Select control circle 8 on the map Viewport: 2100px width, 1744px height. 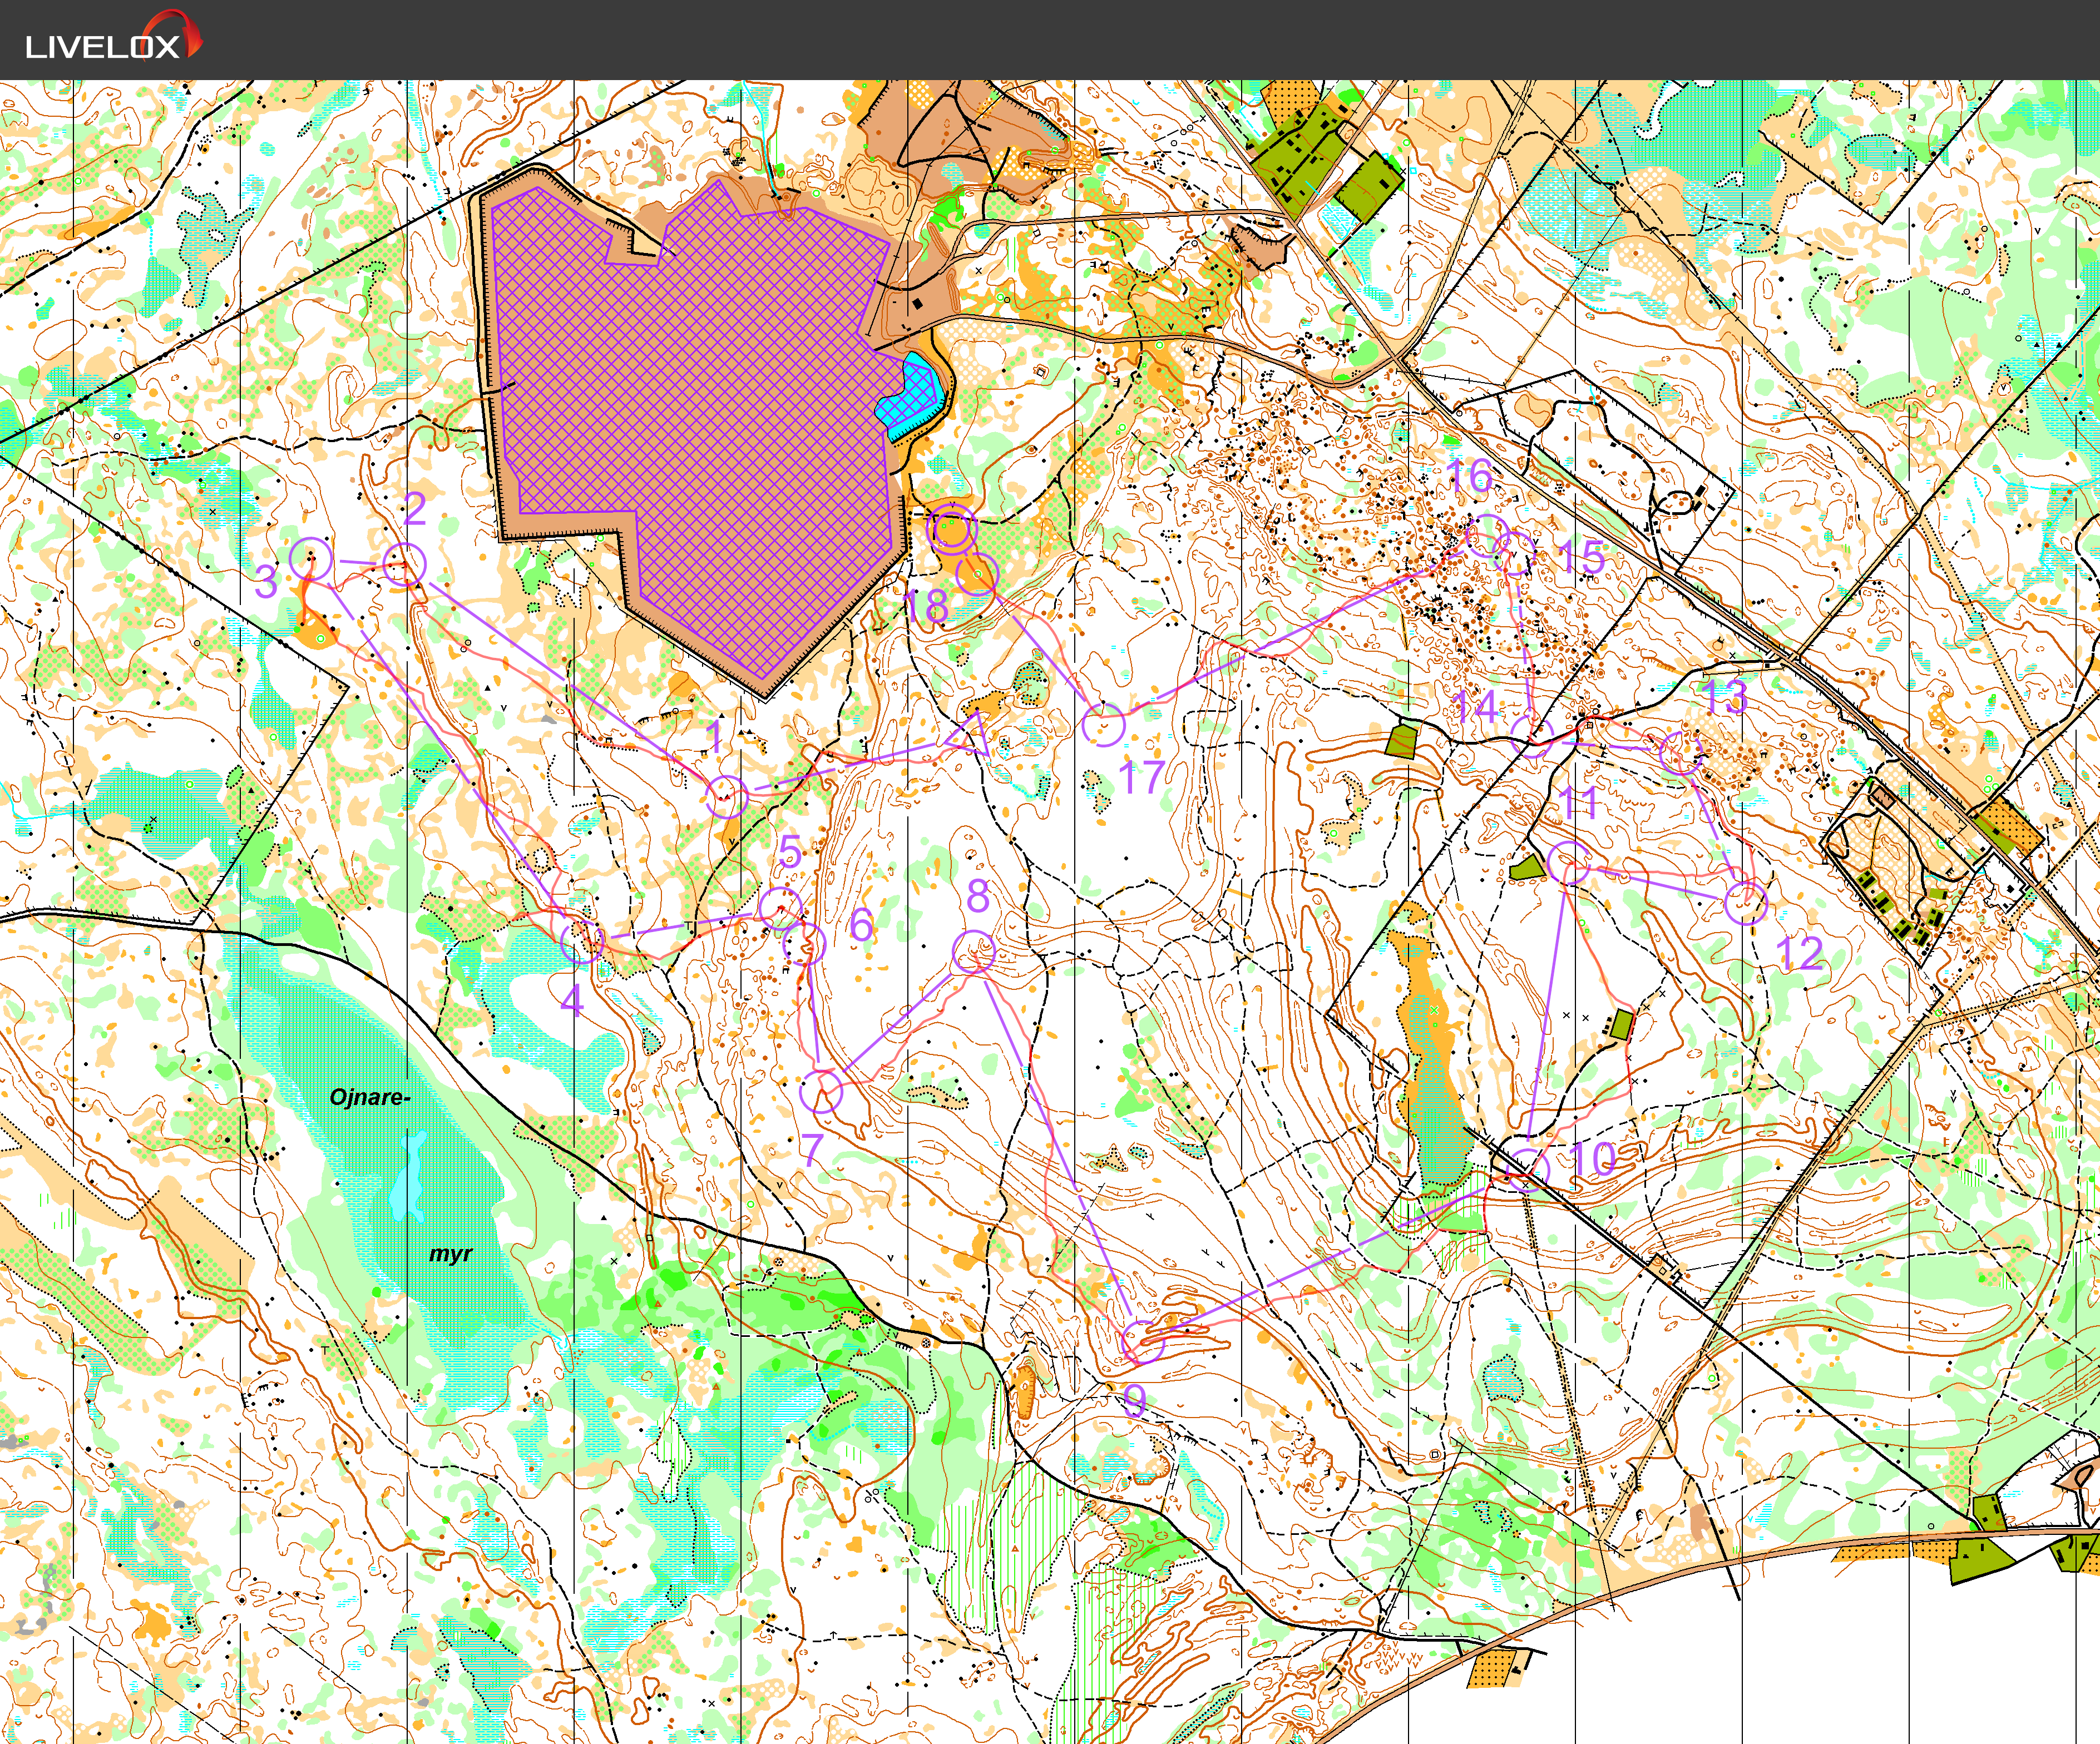(x=973, y=952)
